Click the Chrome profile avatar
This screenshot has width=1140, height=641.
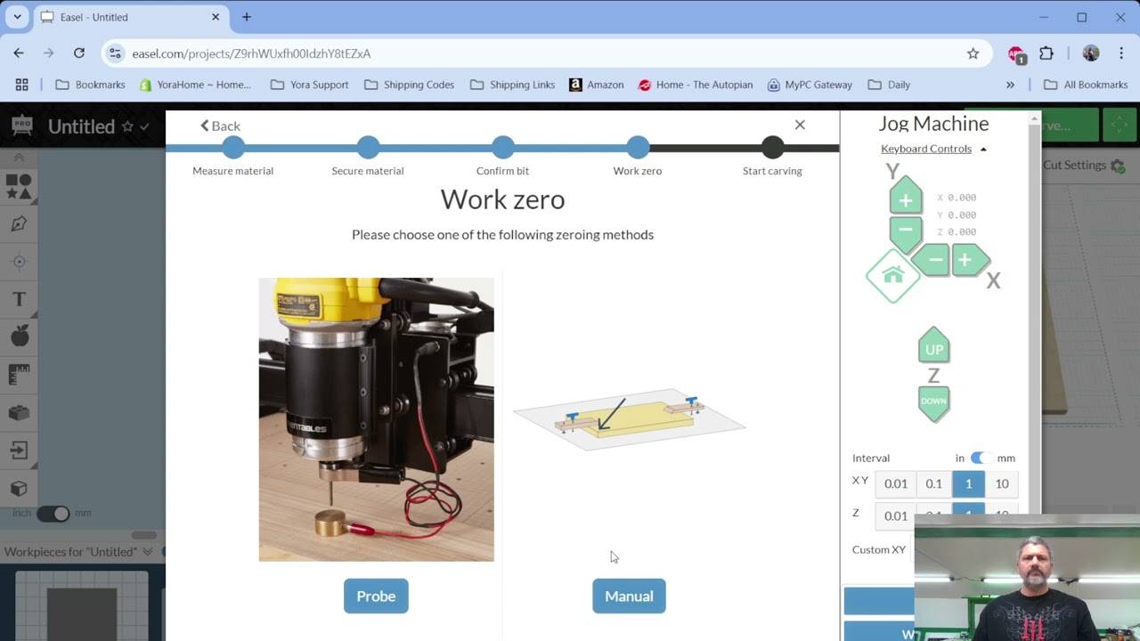[x=1091, y=53]
